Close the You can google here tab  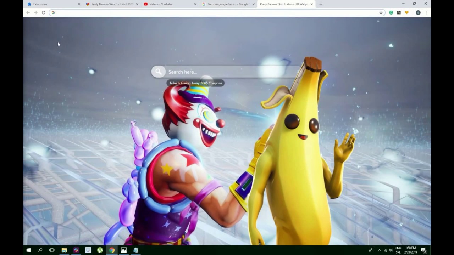tap(254, 4)
